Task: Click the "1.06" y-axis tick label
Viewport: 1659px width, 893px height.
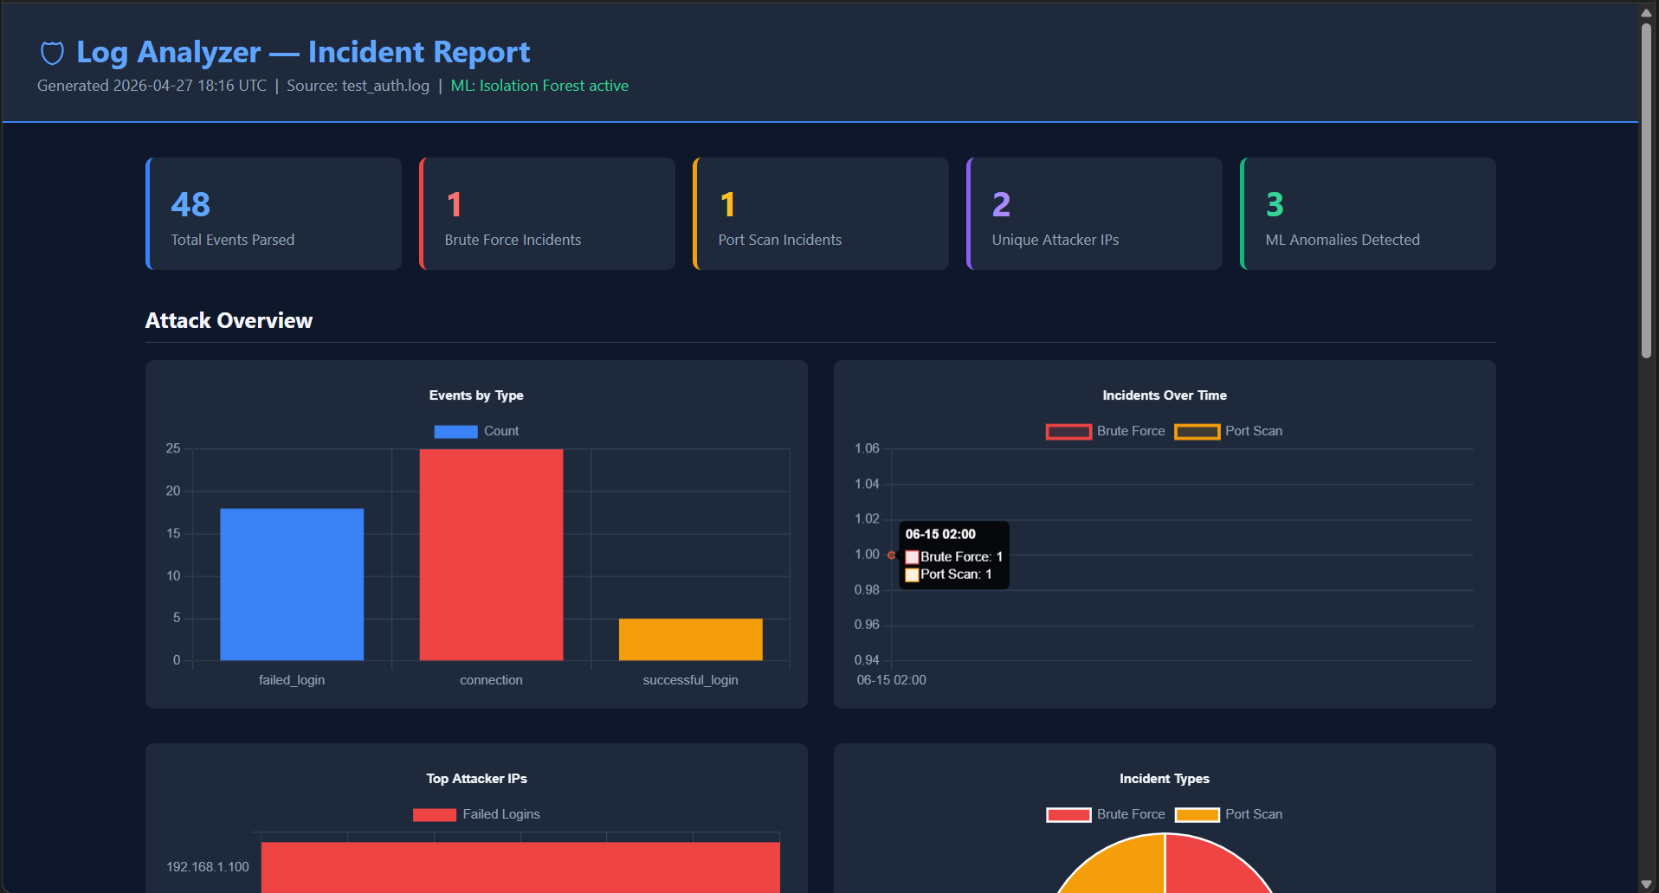Action: (x=867, y=448)
